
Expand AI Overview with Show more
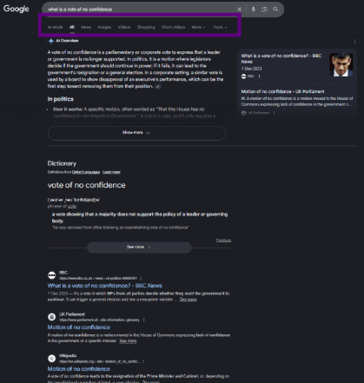point(136,133)
